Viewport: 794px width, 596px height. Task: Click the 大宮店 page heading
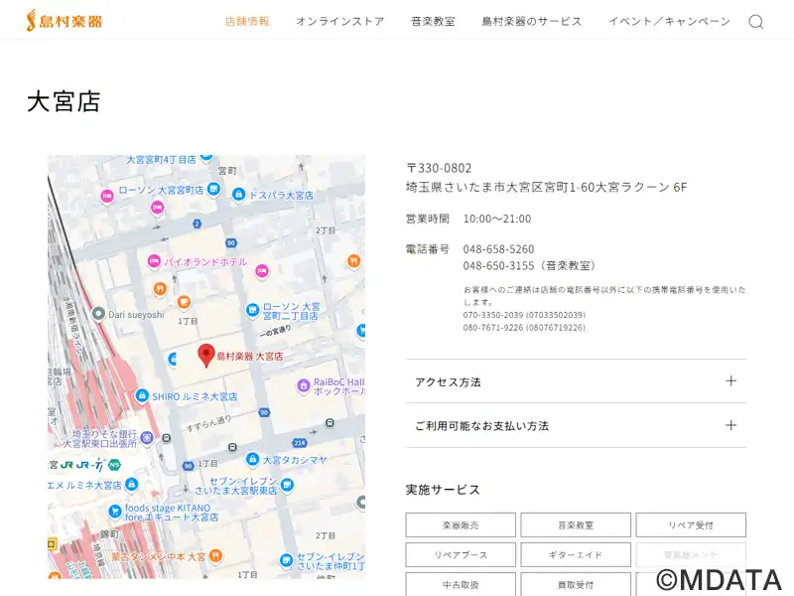(x=64, y=101)
